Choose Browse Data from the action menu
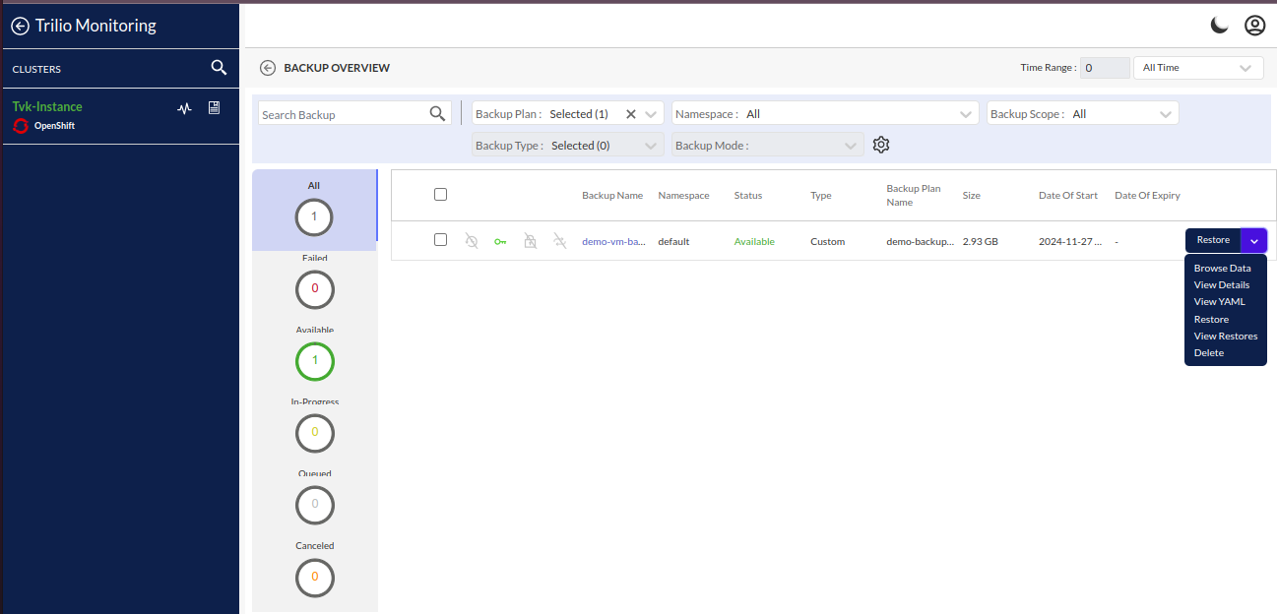The width and height of the screenshot is (1277, 614). 1222,268
